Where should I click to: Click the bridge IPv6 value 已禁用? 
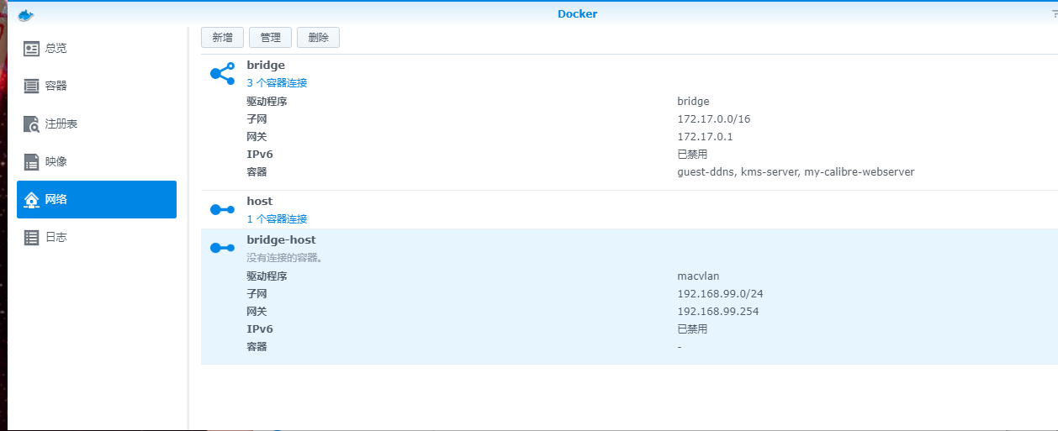pos(692,155)
